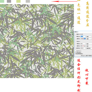The height and width of the screenshot is (92, 92).
Task: Select the dark gray color block swatch
Action: [x=9, y=1]
